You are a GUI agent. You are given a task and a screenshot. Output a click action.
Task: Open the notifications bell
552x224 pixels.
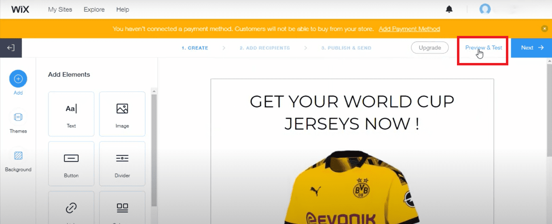(449, 9)
